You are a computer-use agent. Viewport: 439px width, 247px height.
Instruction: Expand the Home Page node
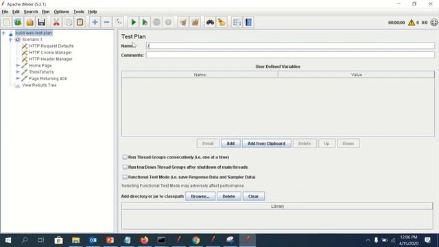18,66
